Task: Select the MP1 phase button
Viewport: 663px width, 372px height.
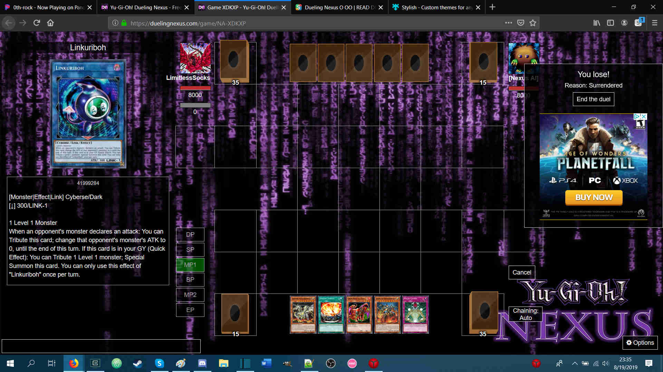Action: point(190,265)
